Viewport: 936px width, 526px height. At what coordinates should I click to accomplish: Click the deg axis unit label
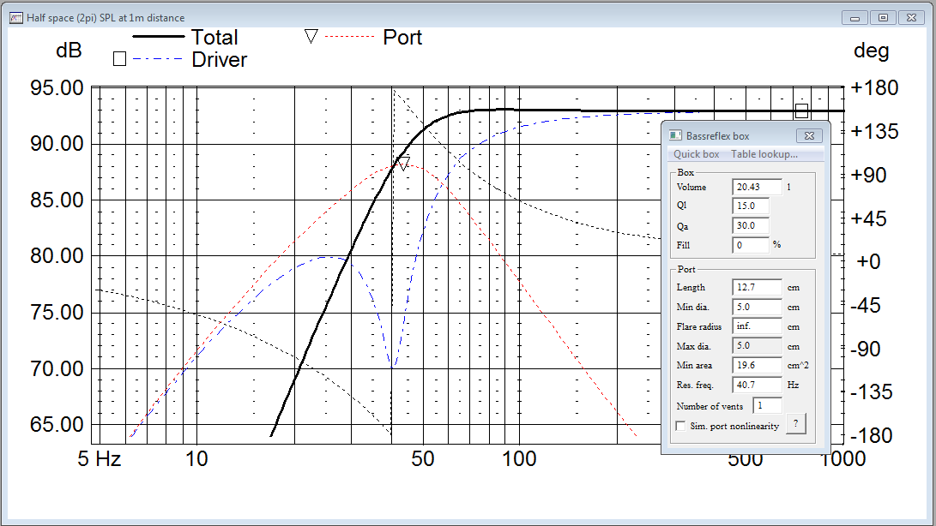(x=872, y=51)
